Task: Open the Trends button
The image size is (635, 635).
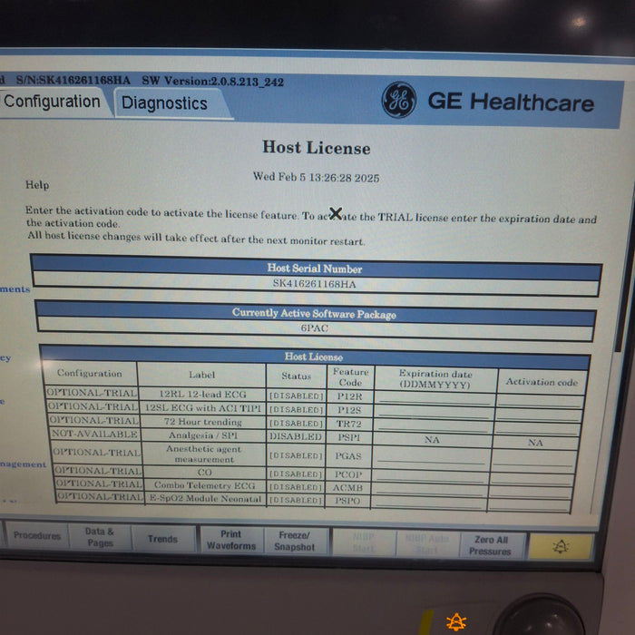Action: click(x=162, y=539)
